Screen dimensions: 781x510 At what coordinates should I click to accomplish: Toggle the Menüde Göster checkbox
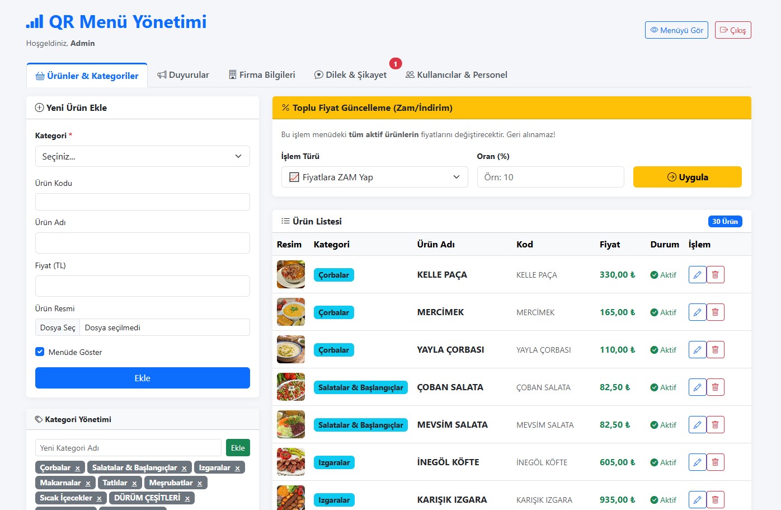(x=40, y=352)
